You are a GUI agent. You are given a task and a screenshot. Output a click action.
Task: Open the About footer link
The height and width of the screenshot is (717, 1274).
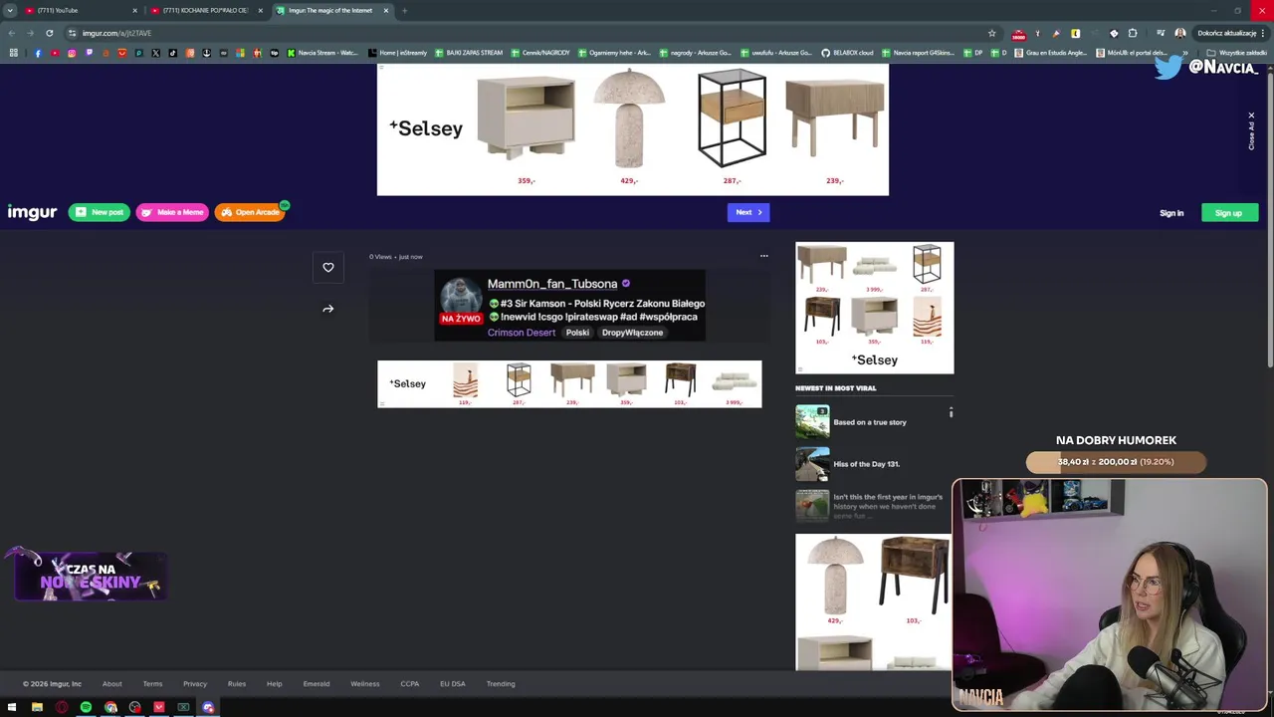pyautogui.click(x=112, y=684)
